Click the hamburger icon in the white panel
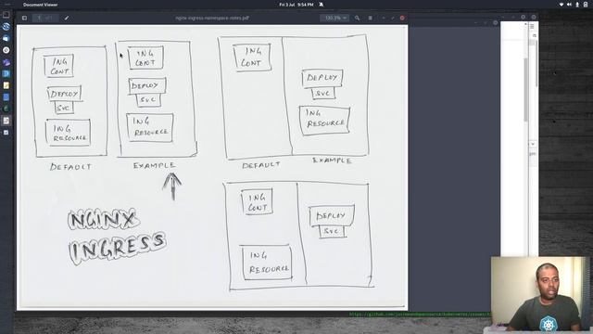The width and height of the screenshot is (593, 334). [532, 27]
